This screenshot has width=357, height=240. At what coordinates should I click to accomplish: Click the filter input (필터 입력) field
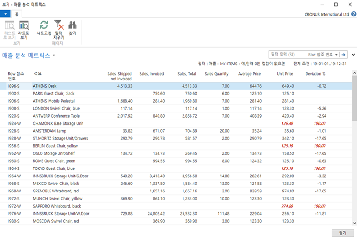(288, 55)
